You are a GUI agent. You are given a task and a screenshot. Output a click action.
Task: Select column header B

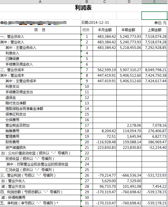[x=87, y=2]
